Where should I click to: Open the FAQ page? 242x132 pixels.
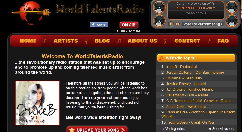(x=223, y=41)
